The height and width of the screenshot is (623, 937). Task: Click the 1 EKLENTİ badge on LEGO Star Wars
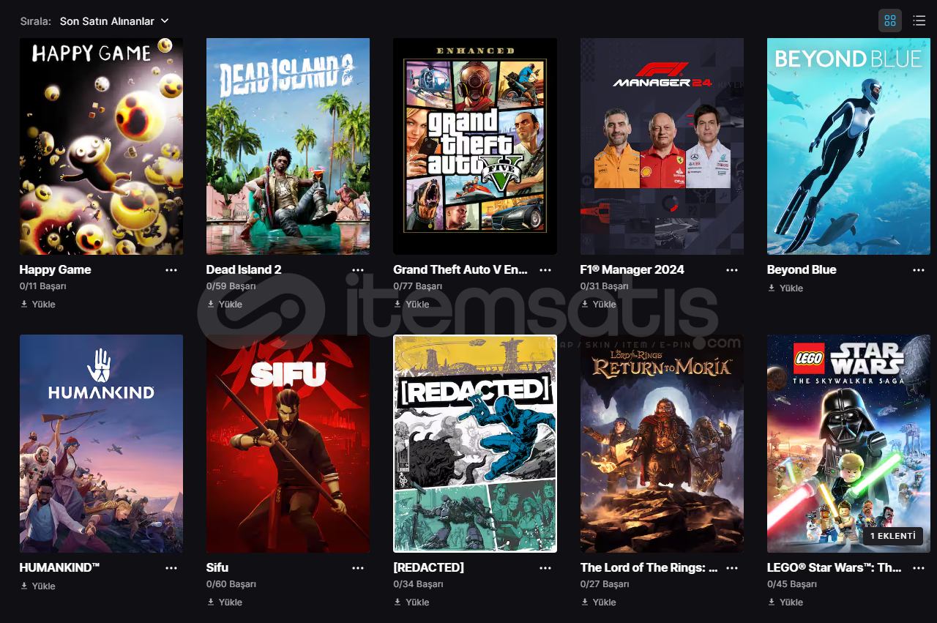click(893, 536)
